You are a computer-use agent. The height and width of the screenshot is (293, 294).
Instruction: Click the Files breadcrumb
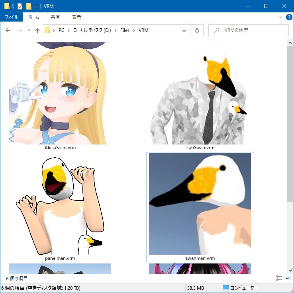pyautogui.click(x=125, y=30)
